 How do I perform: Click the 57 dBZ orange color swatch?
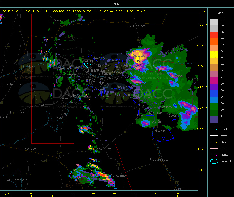pos(214,42)
